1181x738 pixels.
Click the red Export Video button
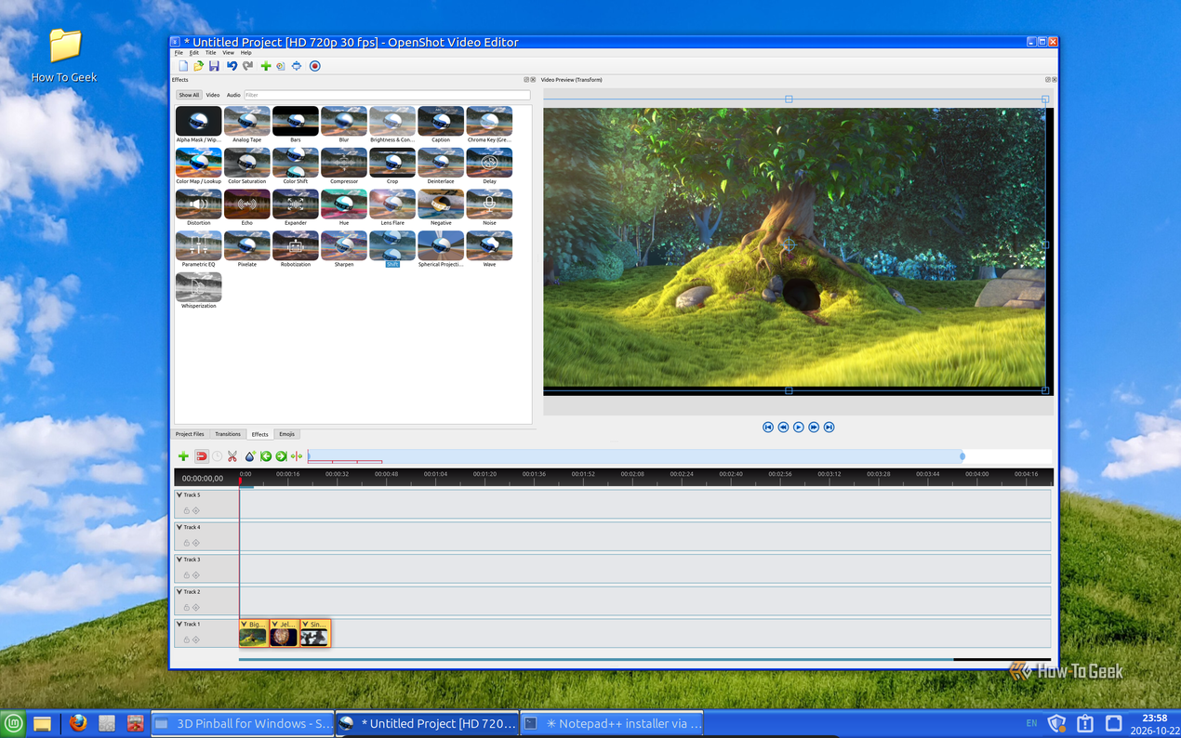315,66
